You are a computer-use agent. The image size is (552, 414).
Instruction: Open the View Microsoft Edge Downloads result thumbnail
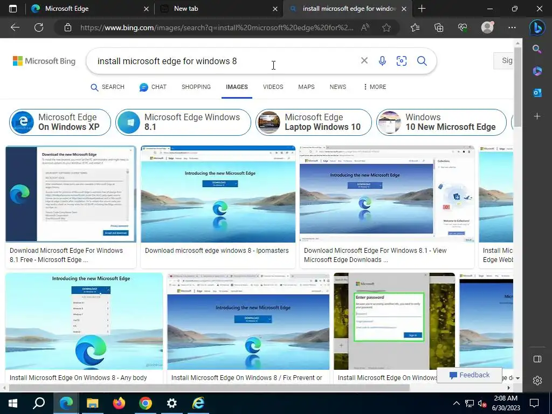(x=387, y=194)
